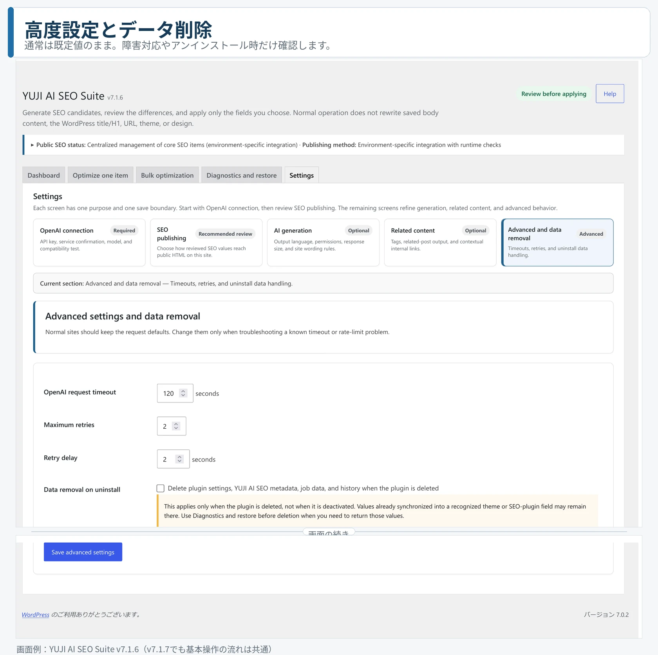Click the Advanced badge on the data removal card
The width and height of the screenshot is (658, 655).
point(591,234)
